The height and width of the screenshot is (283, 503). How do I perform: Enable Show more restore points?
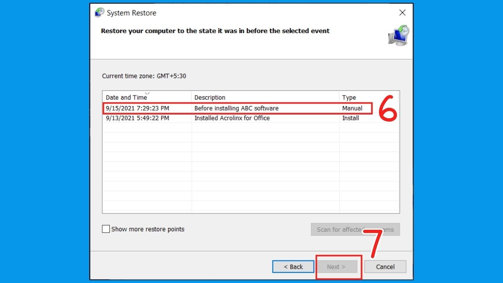[106, 229]
